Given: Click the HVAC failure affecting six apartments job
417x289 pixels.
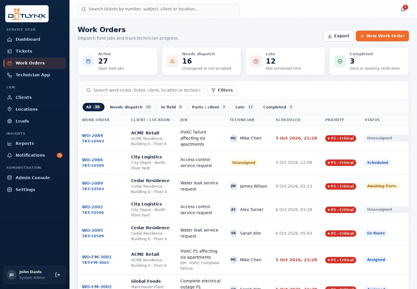Looking at the screenshot, I should pyautogui.click(x=193, y=138).
